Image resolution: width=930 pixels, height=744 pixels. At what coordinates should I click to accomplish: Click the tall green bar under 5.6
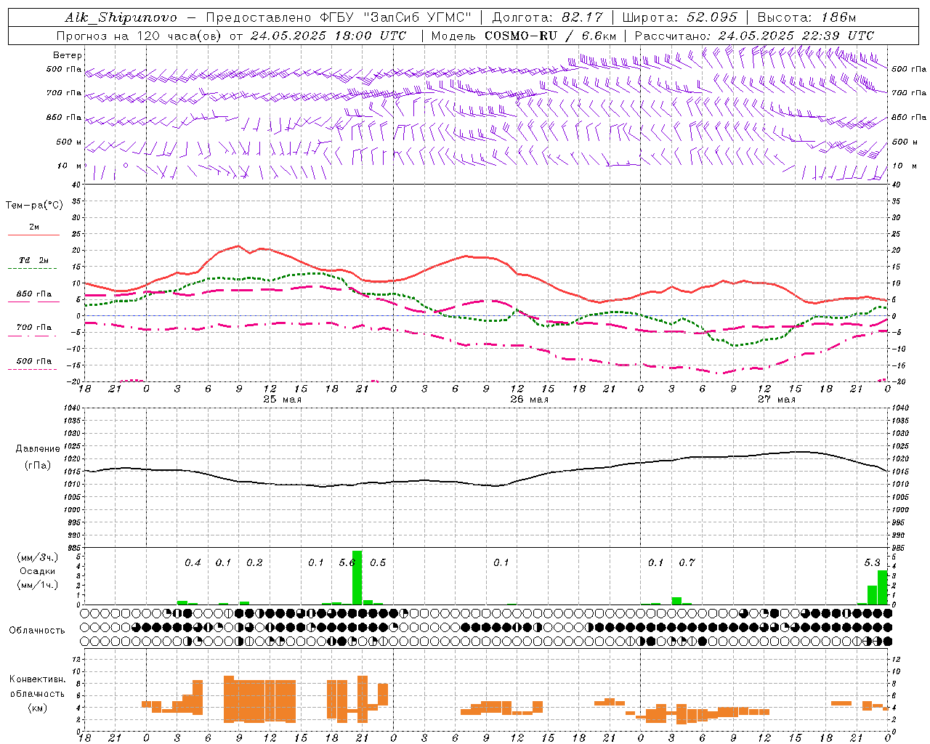tap(357, 578)
